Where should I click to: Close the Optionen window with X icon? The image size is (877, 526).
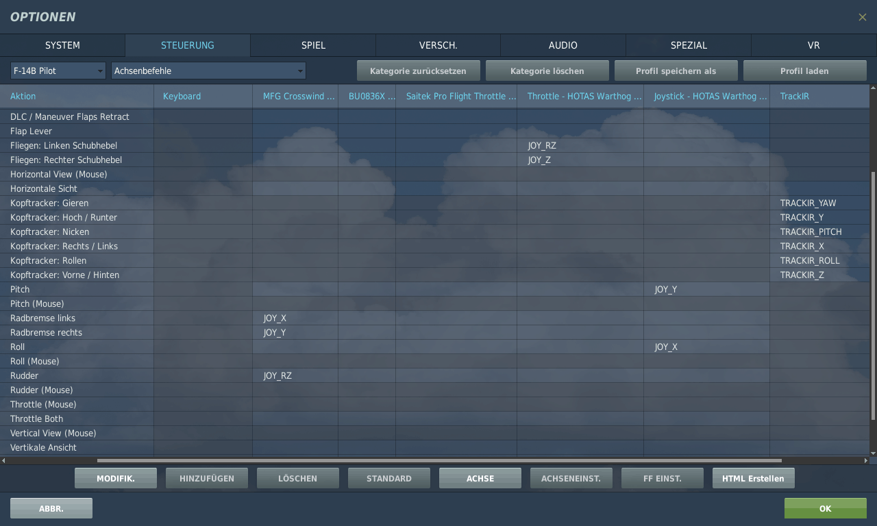[862, 17]
